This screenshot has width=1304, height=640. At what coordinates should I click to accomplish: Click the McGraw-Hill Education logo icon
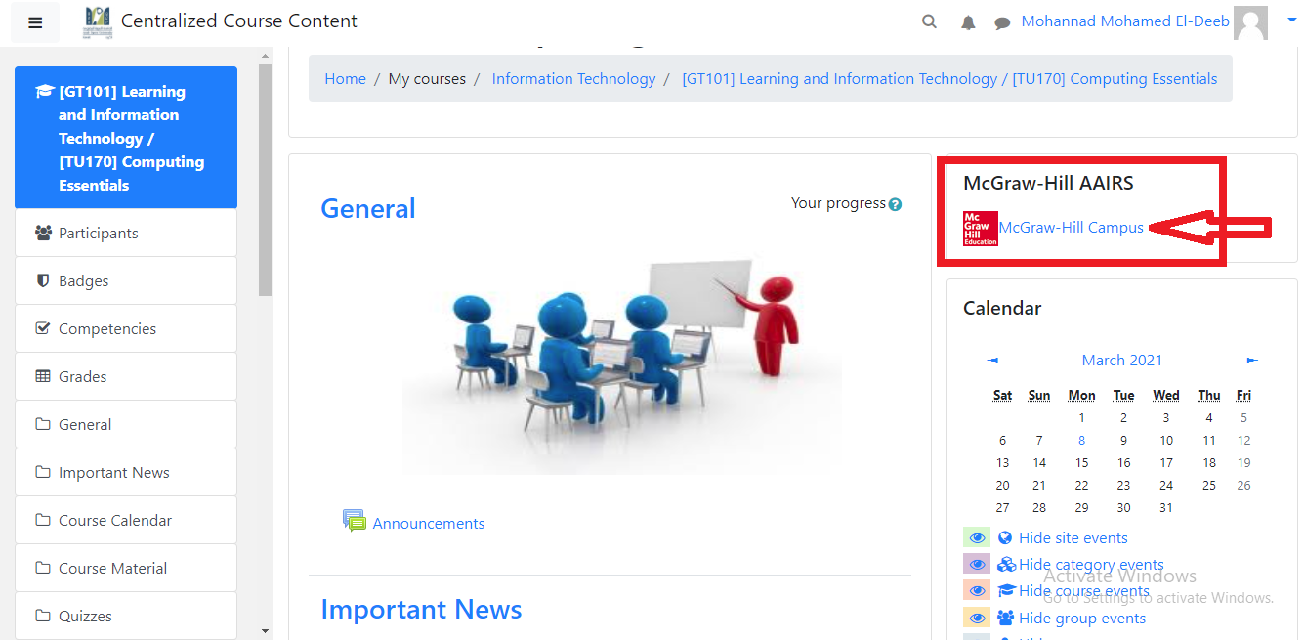(980, 228)
